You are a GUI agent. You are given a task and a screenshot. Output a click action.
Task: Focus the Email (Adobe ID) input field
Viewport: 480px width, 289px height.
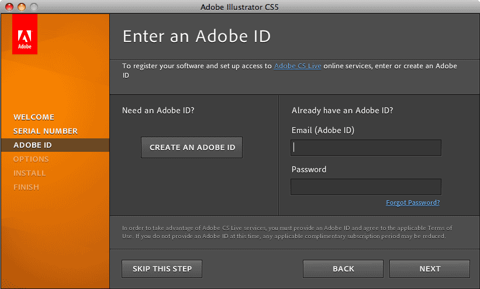click(x=366, y=148)
